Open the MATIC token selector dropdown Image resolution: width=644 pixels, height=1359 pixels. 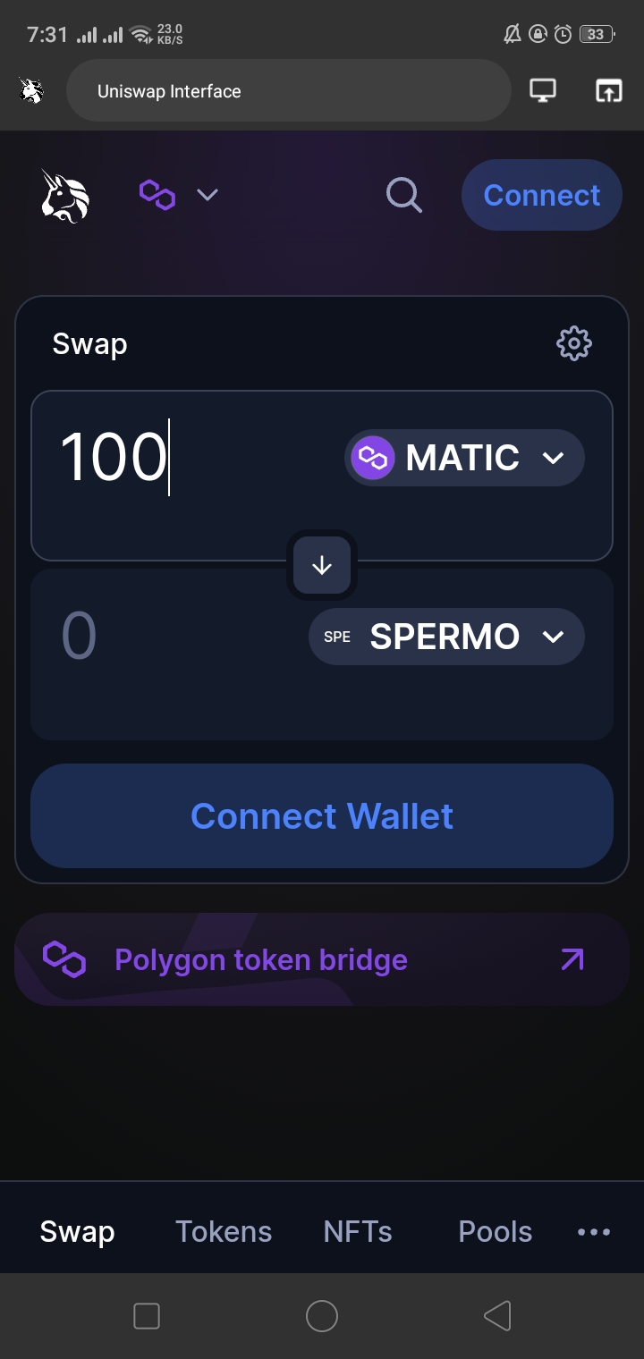[x=464, y=459]
